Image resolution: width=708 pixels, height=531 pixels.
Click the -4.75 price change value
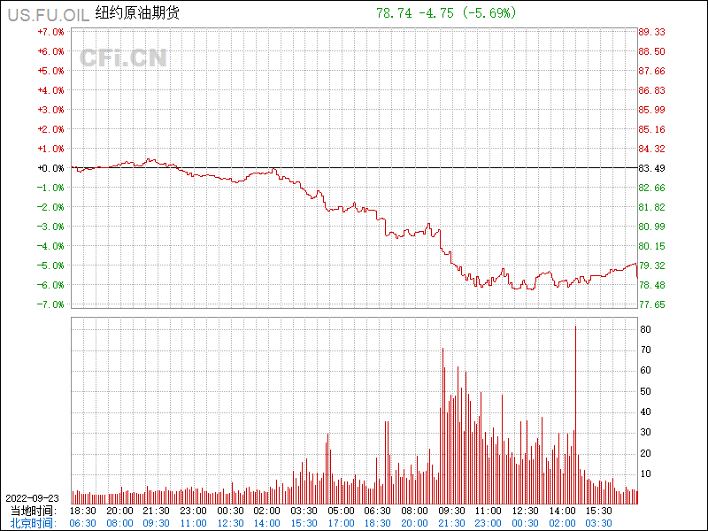[x=439, y=13]
